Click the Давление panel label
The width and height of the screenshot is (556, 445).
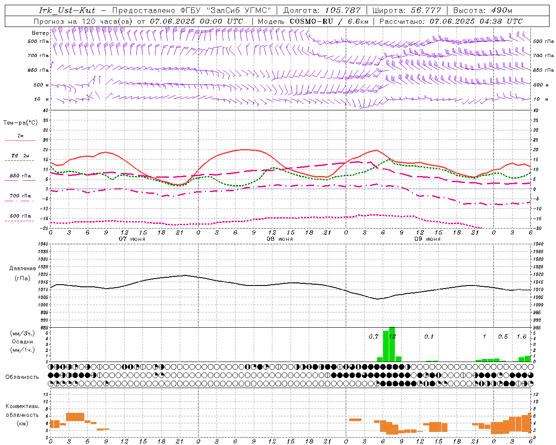22,269
